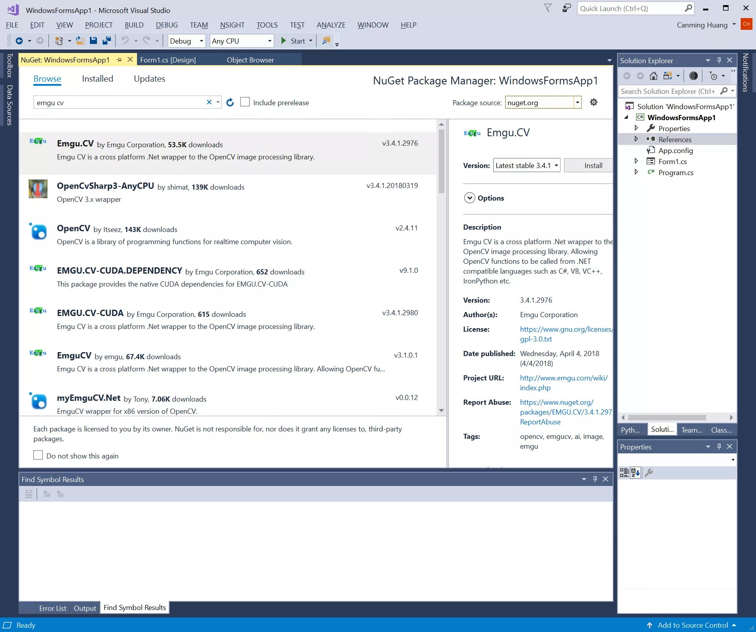Click the Quick Launch search magnifier icon
Screen dimensions: 756x632
point(688,8)
